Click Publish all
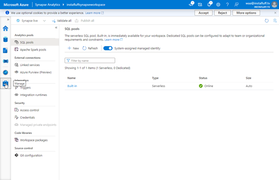 [x=85, y=21]
